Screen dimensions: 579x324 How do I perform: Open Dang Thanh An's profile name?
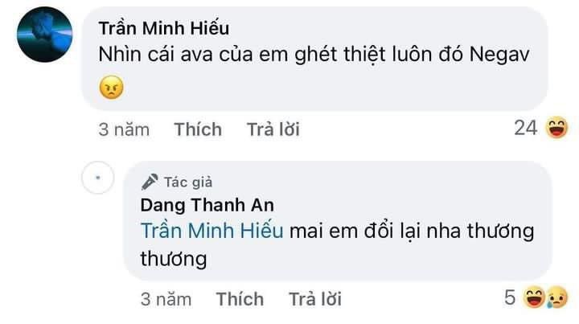207,204
